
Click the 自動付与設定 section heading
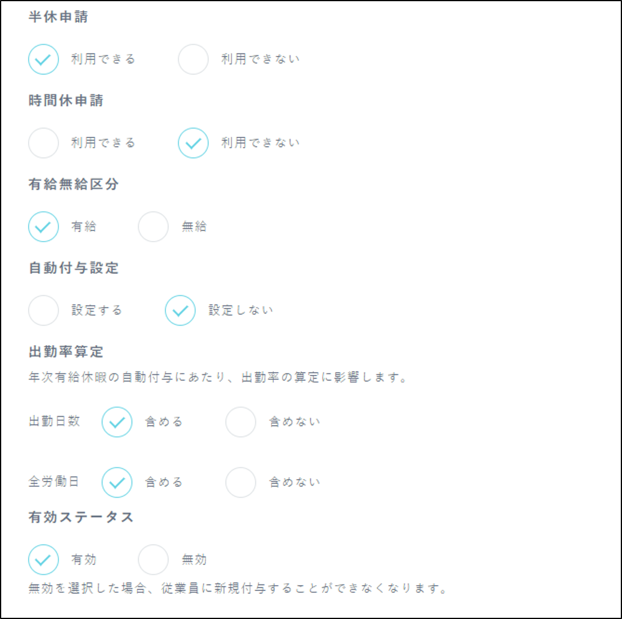click(73, 268)
